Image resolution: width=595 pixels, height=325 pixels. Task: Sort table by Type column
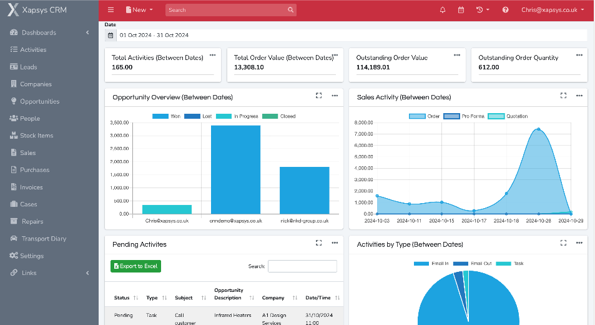(156, 297)
